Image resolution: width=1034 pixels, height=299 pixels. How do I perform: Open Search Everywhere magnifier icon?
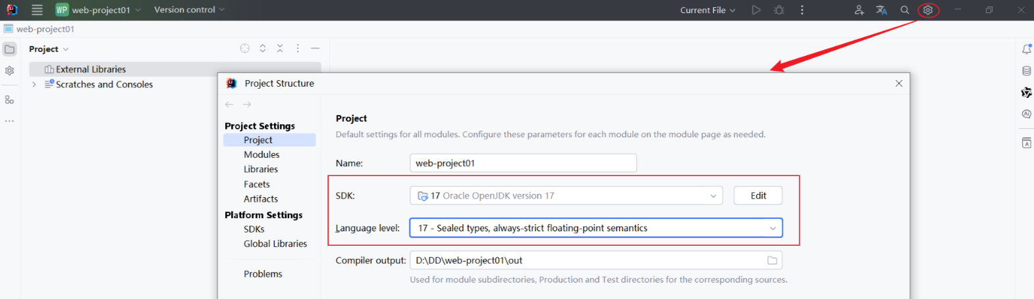pos(905,10)
